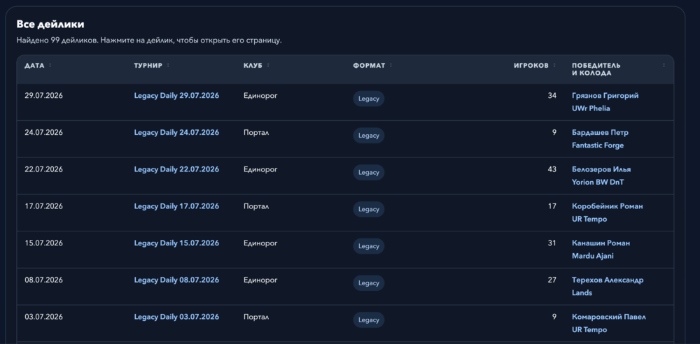Sort table by the Клуб column header
This screenshot has width=700, height=344.
[256, 66]
